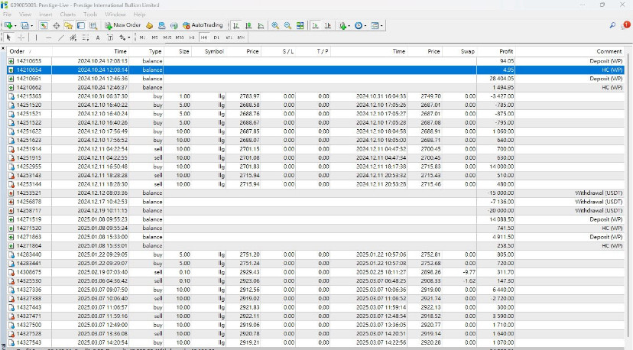Viewport: 633px width, 350px height.
Task: Sort by the Profit column header
Action: [x=505, y=51]
